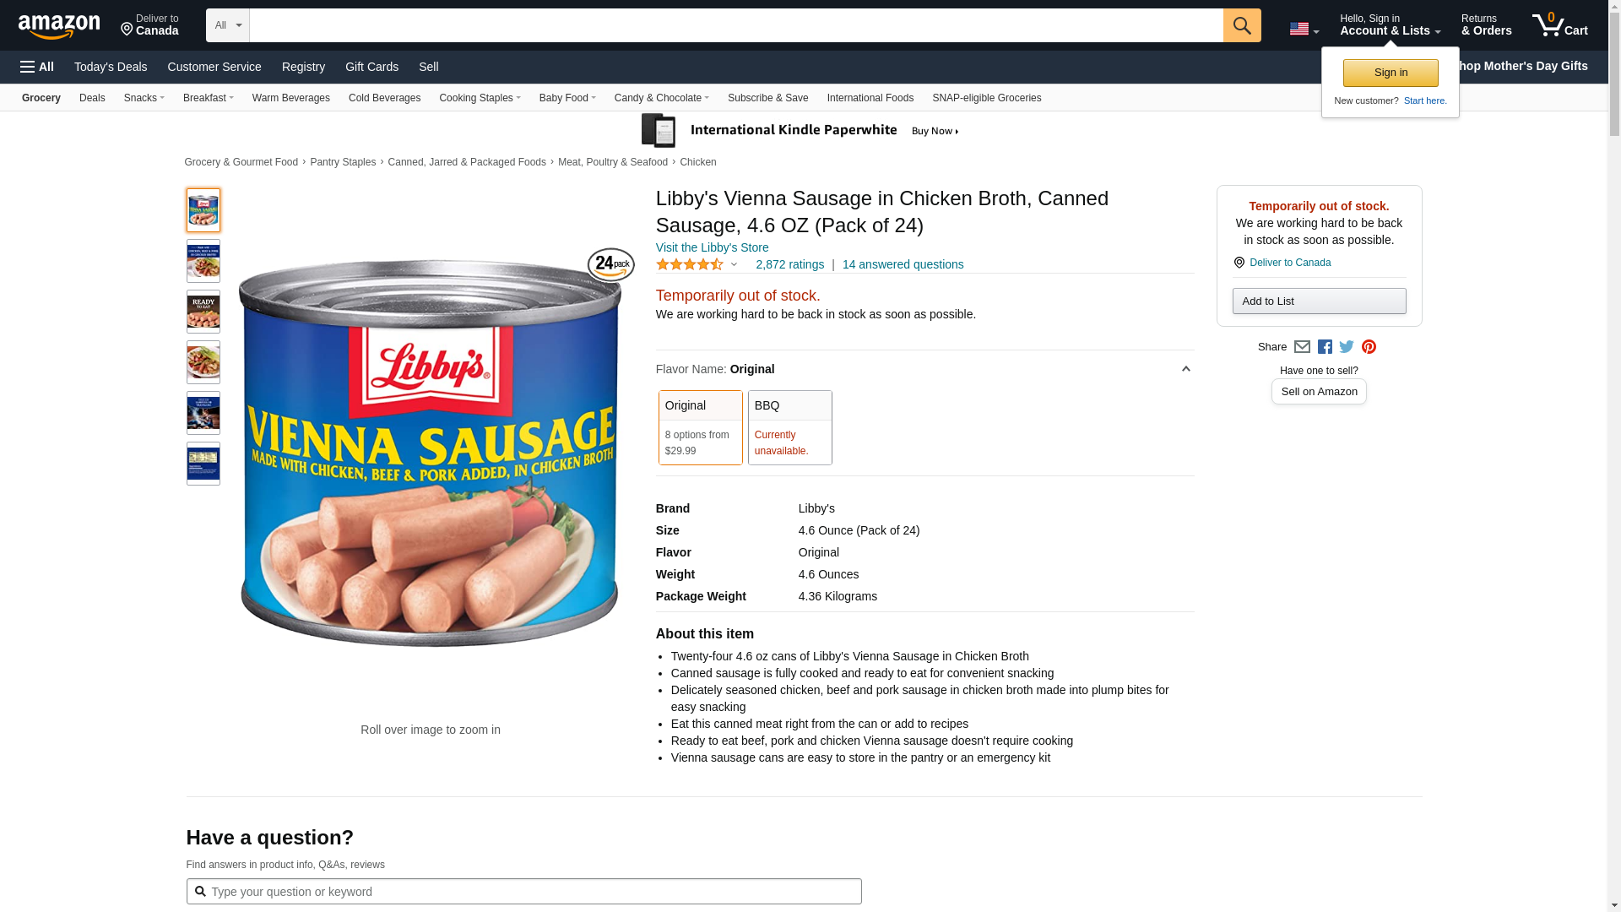Screen dimensions: 1621x912
Task: Visit the Libby's Store link
Action: pos(712,247)
